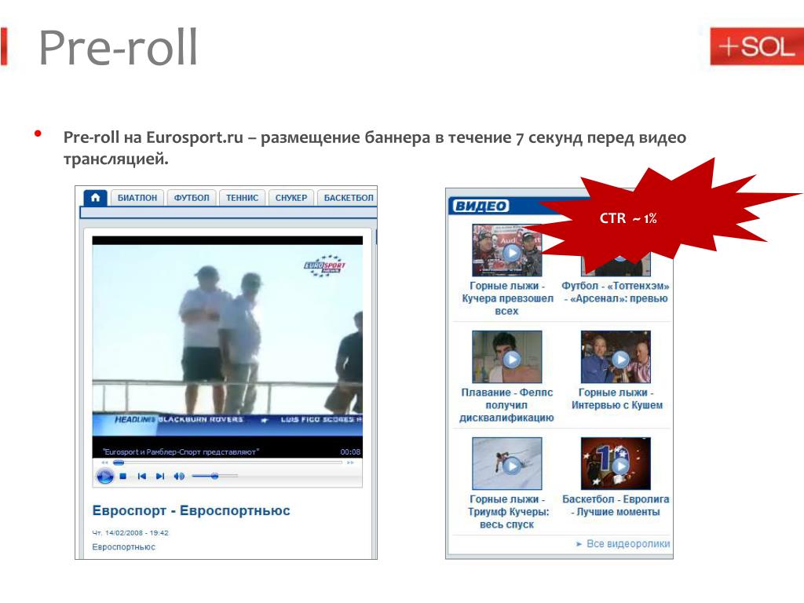
Task: Open the Евроспорт - Евроспортньюс title link
Action: [x=192, y=510]
